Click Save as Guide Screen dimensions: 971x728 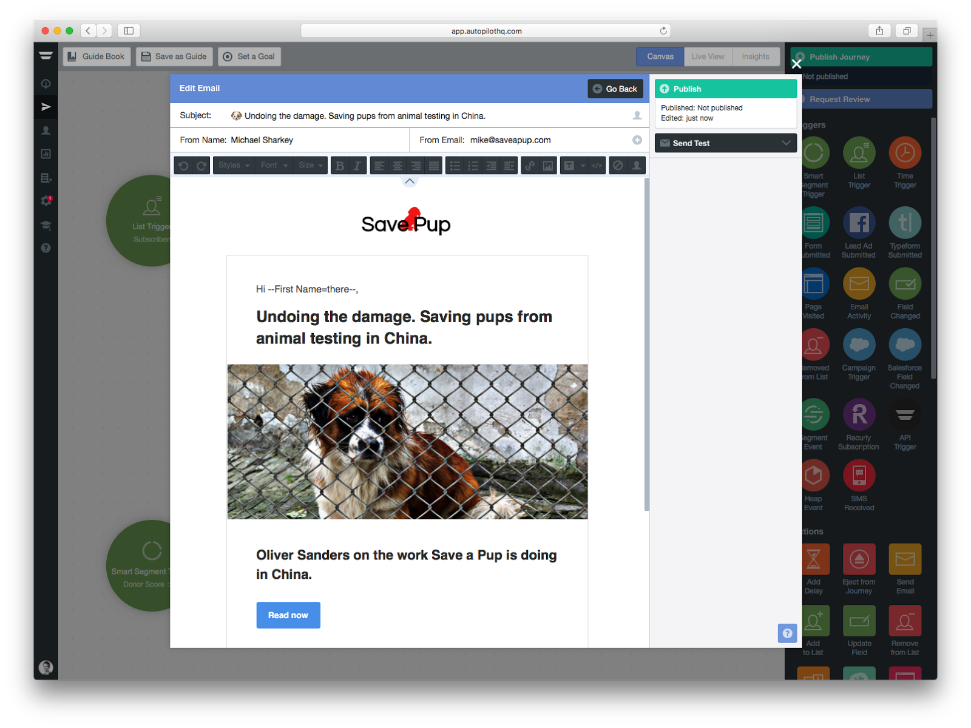coord(174,56)
